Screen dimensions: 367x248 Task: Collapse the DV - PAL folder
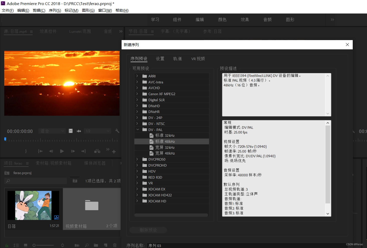point(137,130)
